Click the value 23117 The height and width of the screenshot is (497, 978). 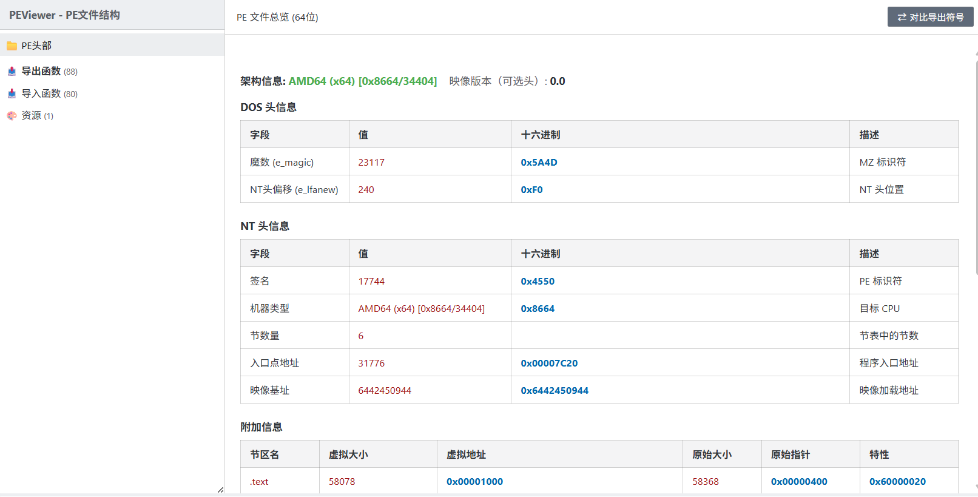371,162
